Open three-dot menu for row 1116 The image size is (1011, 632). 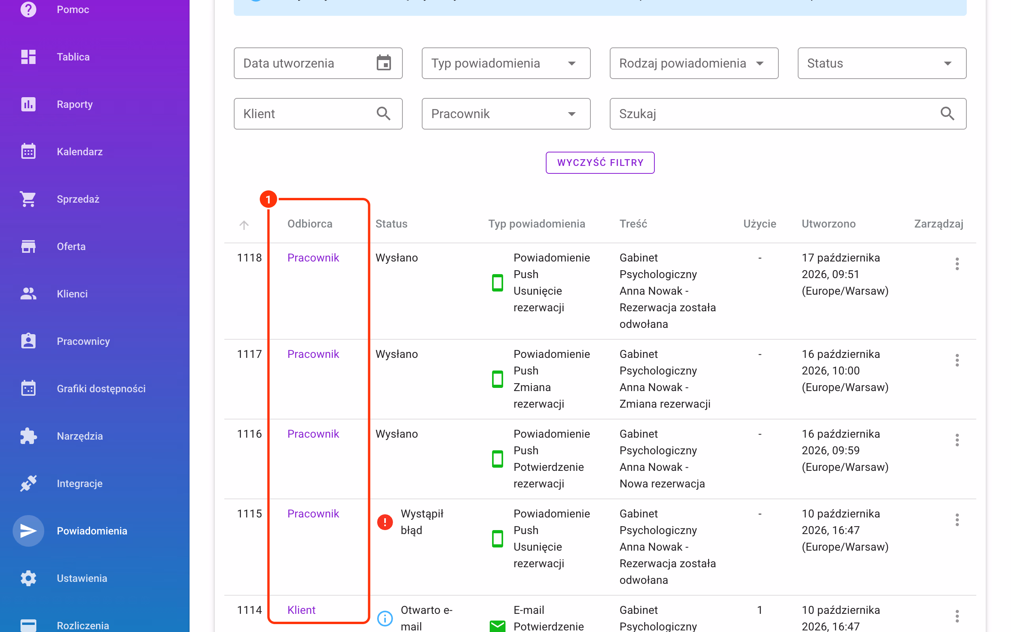tap(957, 440)
